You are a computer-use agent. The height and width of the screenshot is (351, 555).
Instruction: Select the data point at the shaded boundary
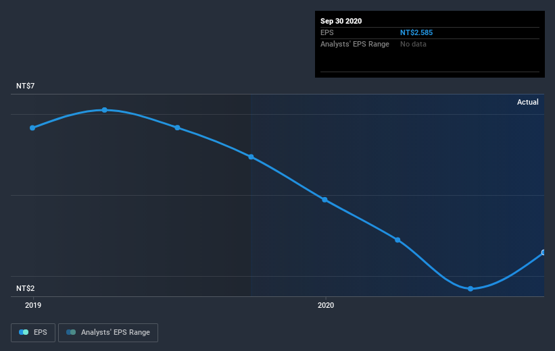pyautogui.click(x=251, y=157)
